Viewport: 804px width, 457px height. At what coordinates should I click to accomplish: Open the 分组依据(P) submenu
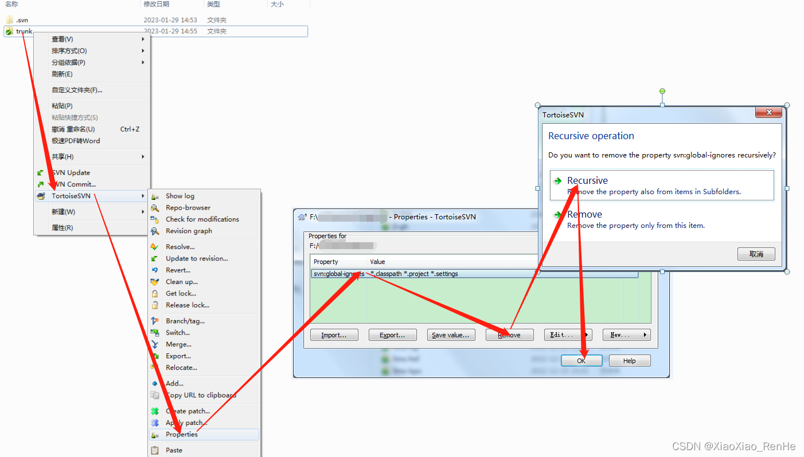pyautogui.click(x=92, y=62)
